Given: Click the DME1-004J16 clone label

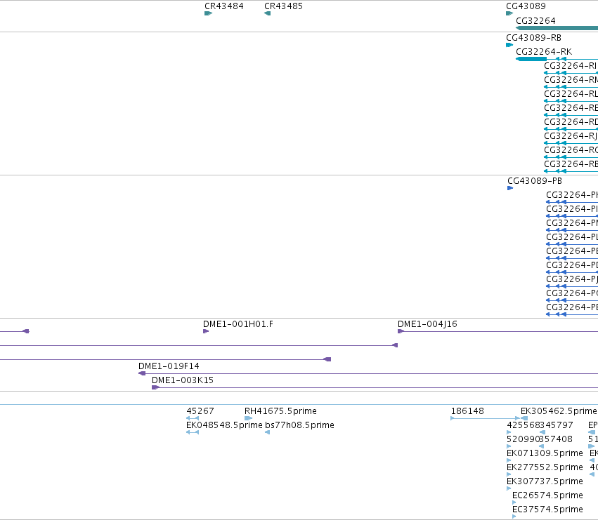Looking at the screenshot, I should coord(427,324).
